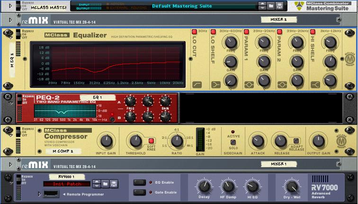Click the M EQ 2 tape label
The width and height of the screenshot is (358, 204).
tap(12, 60)
